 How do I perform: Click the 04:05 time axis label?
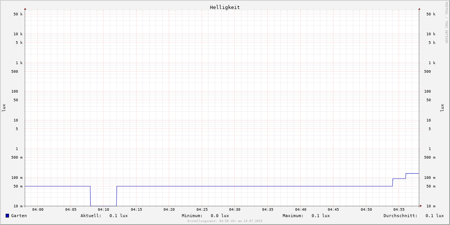71,210
